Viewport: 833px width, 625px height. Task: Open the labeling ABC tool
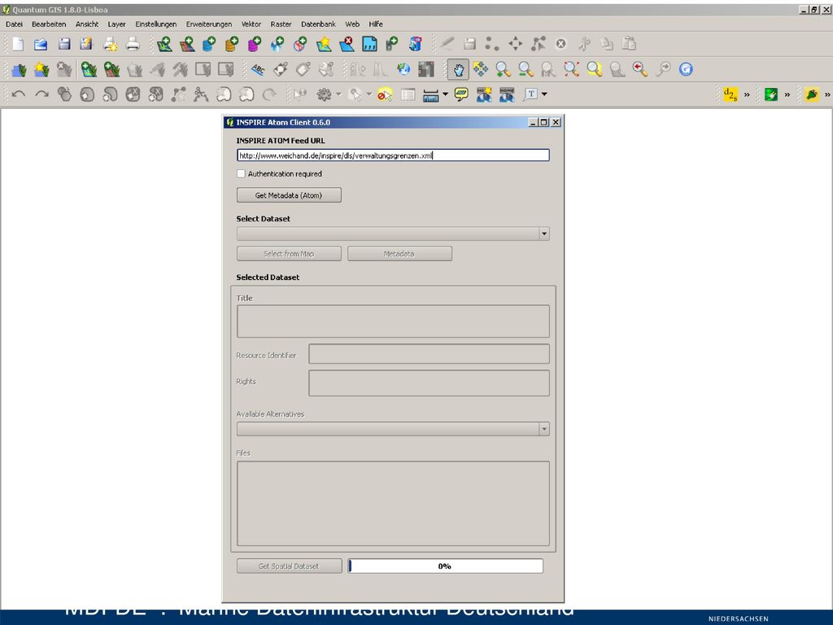[258, 70]
